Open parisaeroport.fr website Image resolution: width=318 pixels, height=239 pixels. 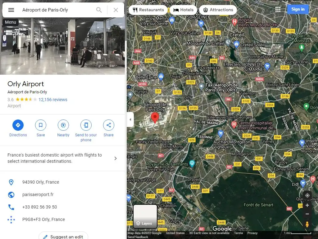coord(38,194)
